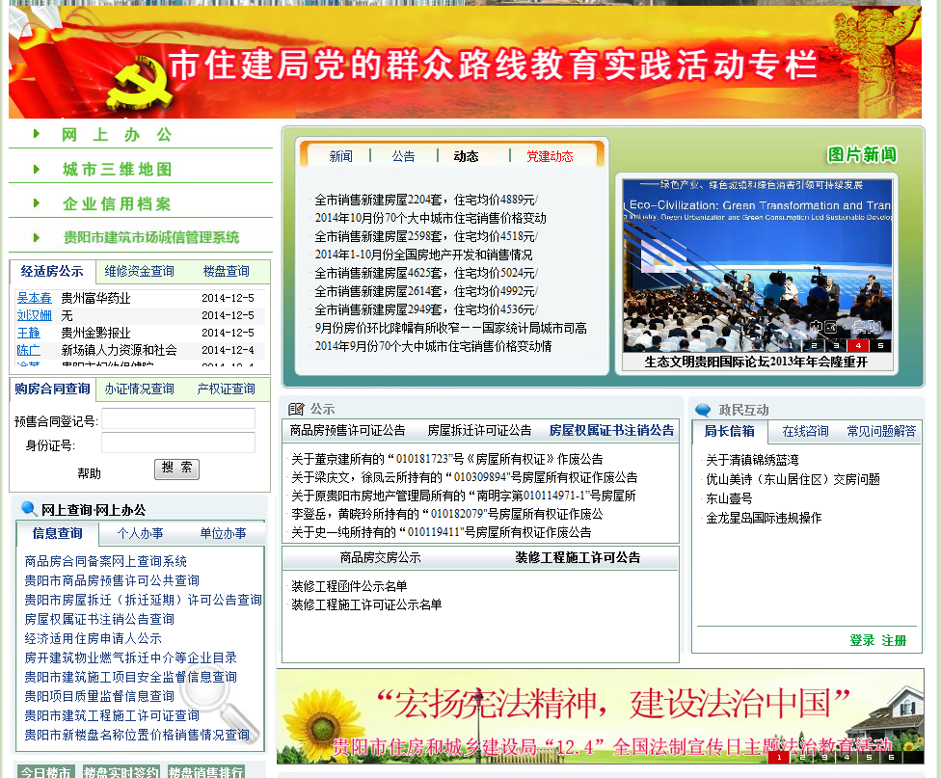Select the 在线咨询 tab
Image resolution: width=941 pixels, height=778 pixels.
point(805,431)
